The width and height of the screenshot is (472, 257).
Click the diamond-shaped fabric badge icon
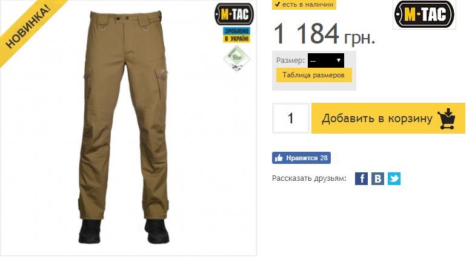pyautogui.click(x=237, y=58)
